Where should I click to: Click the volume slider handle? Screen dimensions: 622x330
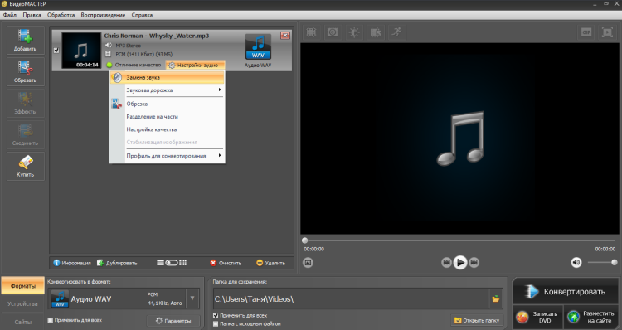(x=614, y=262)
